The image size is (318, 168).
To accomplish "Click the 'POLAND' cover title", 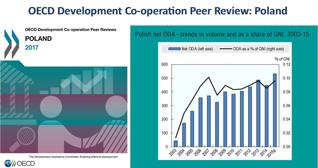I will click(x=38, y=38).
